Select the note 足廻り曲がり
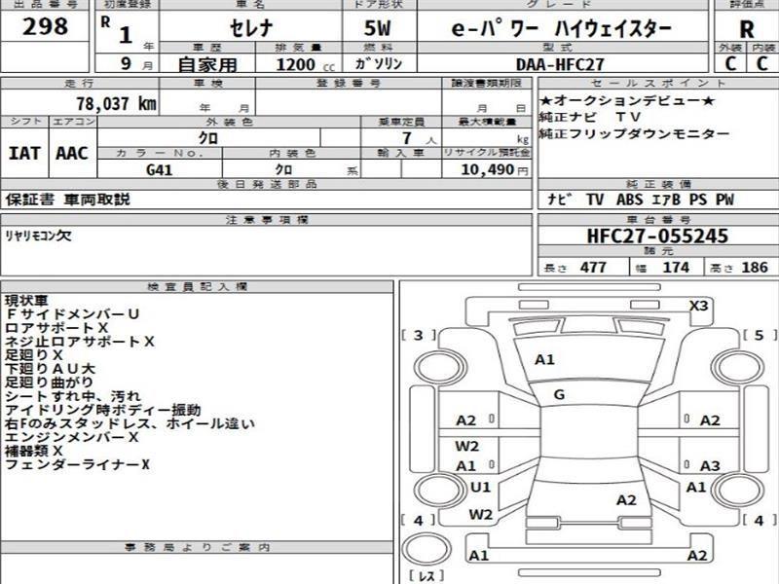The width and height of the screenshot is (779, 584). (x=50, y=383)
